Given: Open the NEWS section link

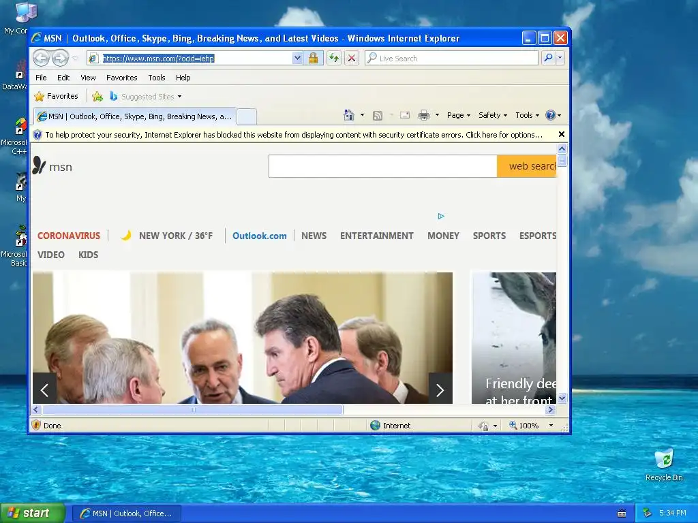Looking at the screenshot, I should point(314,236).
